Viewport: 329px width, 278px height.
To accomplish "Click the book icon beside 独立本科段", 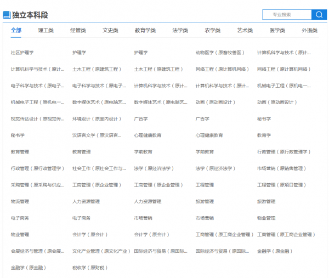I will tap(7, 15).
